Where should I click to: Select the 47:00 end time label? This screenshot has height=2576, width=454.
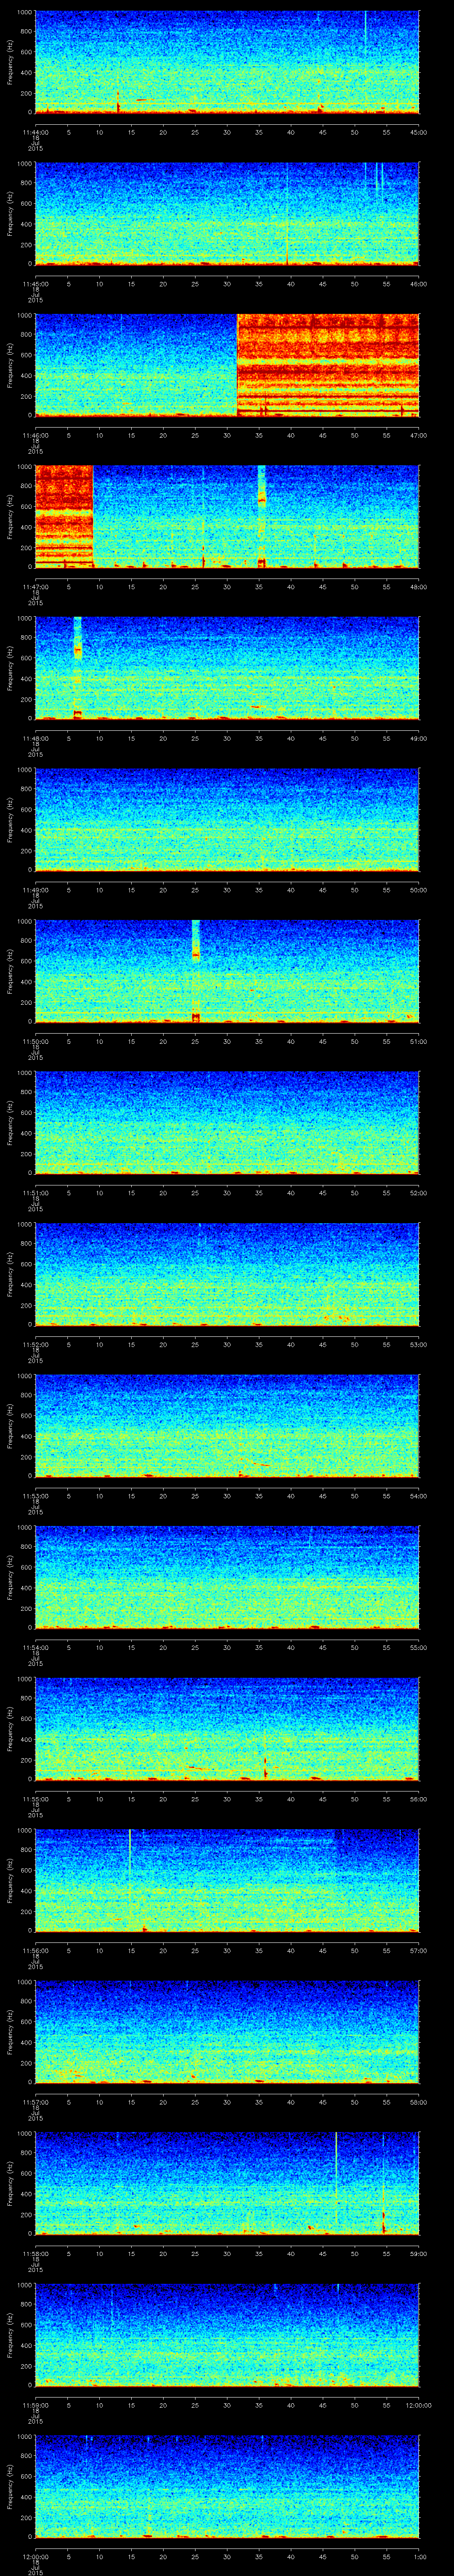pyautogui.click(x=418, y=435)
